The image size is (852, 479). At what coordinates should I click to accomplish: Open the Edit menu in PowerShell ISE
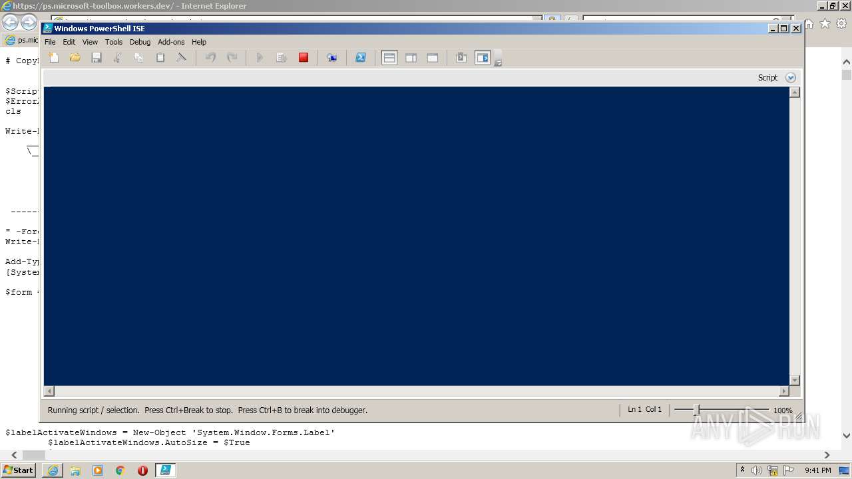[x=69, y=42]
